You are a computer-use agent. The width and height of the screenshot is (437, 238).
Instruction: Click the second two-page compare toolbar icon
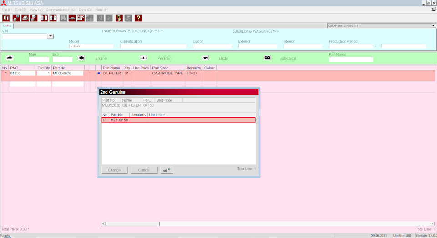click(x=53, y=18)
